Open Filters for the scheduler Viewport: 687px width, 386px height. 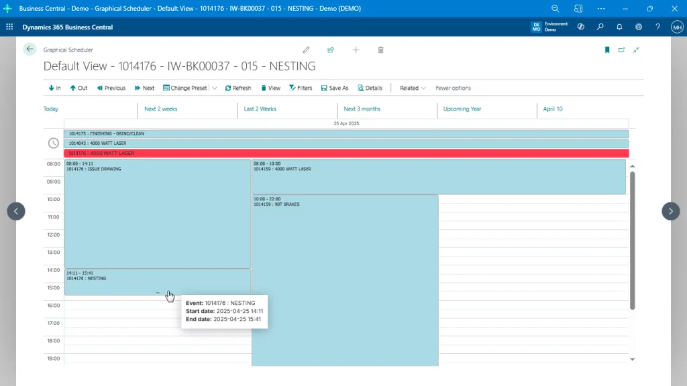click(x=300, y=88)
